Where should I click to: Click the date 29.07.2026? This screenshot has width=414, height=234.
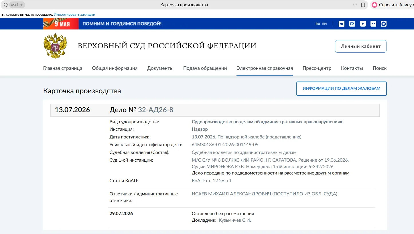(121, 214)
